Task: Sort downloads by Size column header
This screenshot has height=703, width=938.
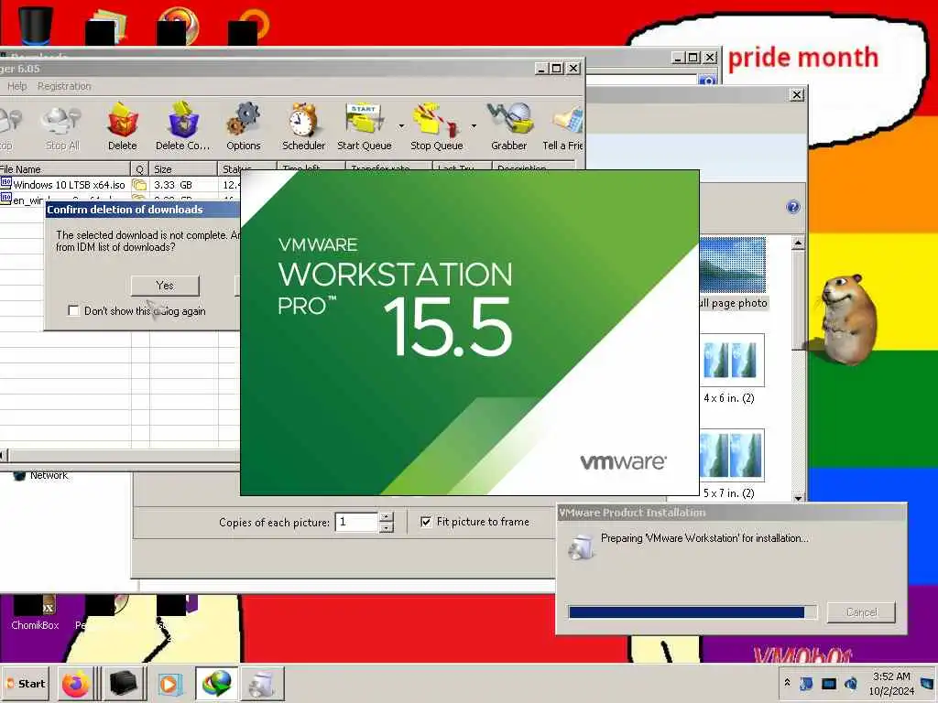Action: click(x=182, y=169)
